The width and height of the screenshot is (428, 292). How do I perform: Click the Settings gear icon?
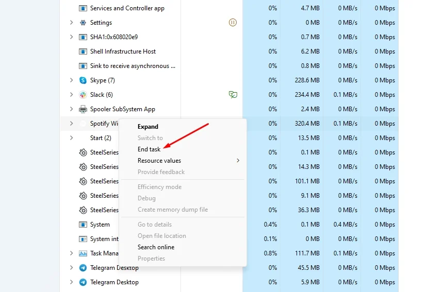click(x=83, y=23)
